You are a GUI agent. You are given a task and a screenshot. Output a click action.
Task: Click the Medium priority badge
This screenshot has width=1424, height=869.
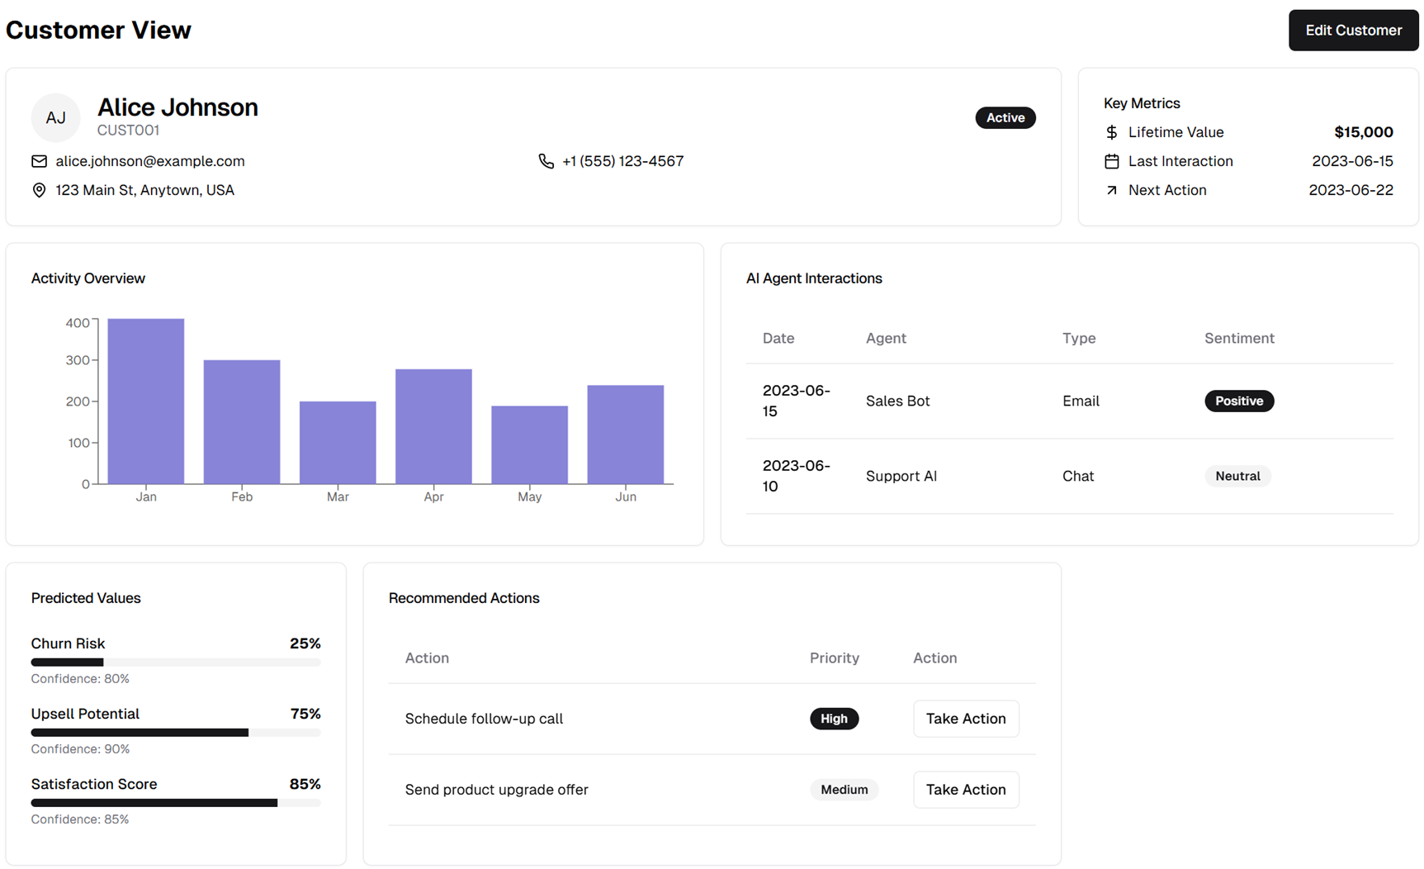click(844, 790)
